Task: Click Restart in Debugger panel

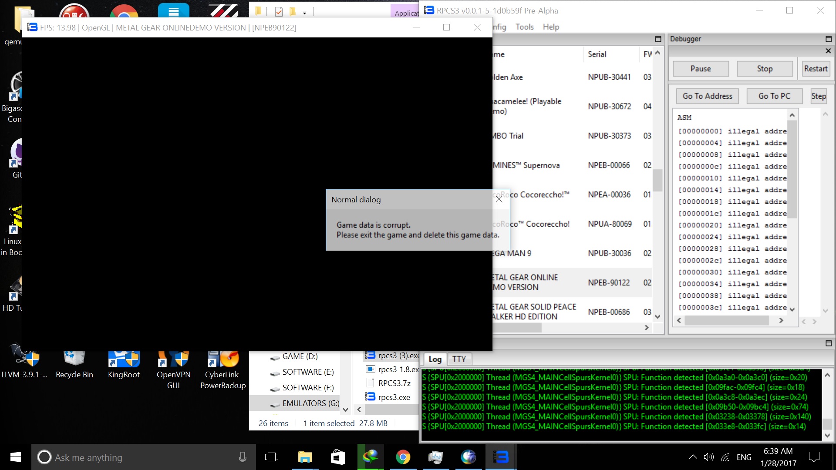Action: 815,69
